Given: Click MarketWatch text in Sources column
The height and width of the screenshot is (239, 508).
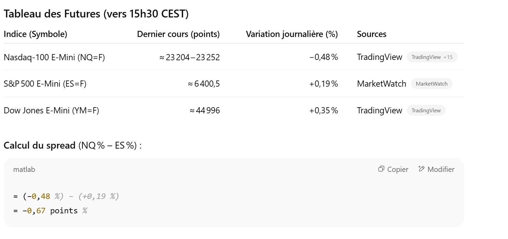Looking at the screenshot, I should (x=381, y=84).
